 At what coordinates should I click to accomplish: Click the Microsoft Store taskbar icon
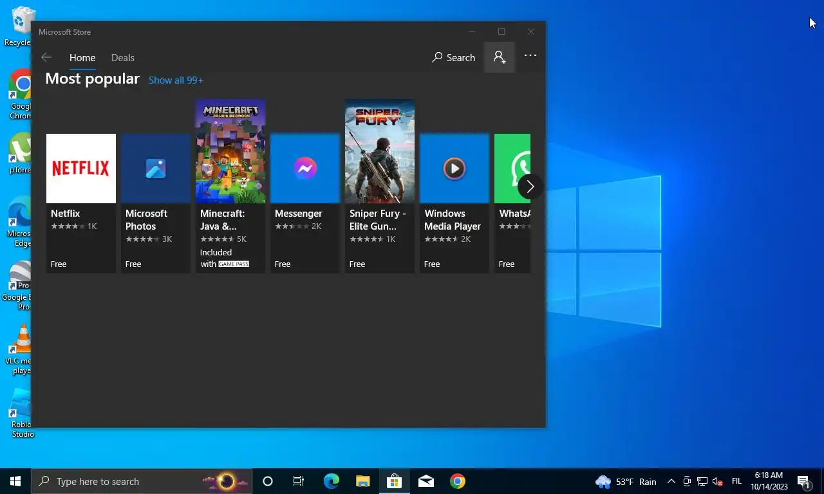coord(394,481)
